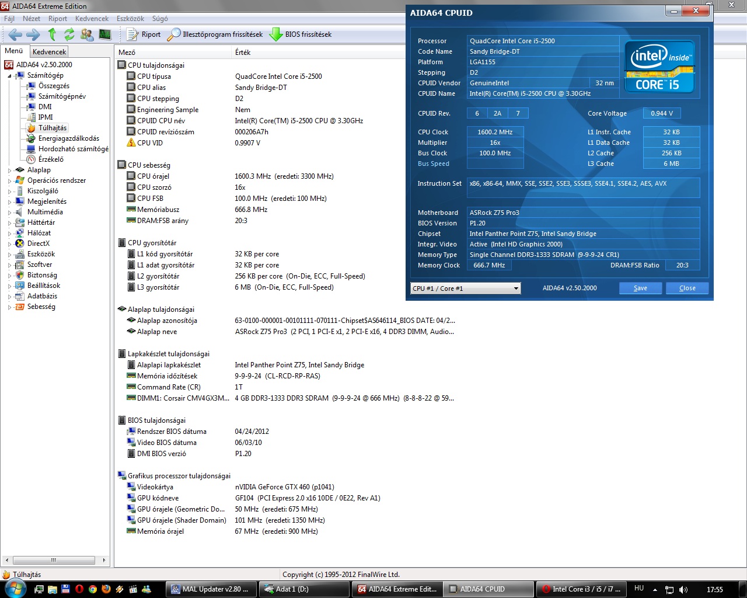Switch to the Kedvencek tab in the sidebar
747x598 pixels.
click(x=50, y=52)
